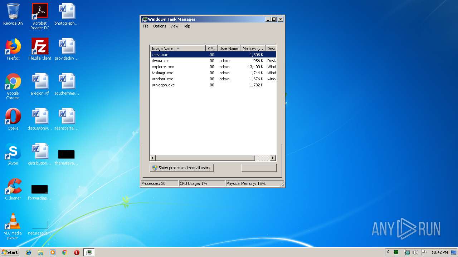The height and width of the screenshot is (257, 458).
Task: Click the Processes: 30 status entry
Action: pyautogui.click(x=159, y=183)
